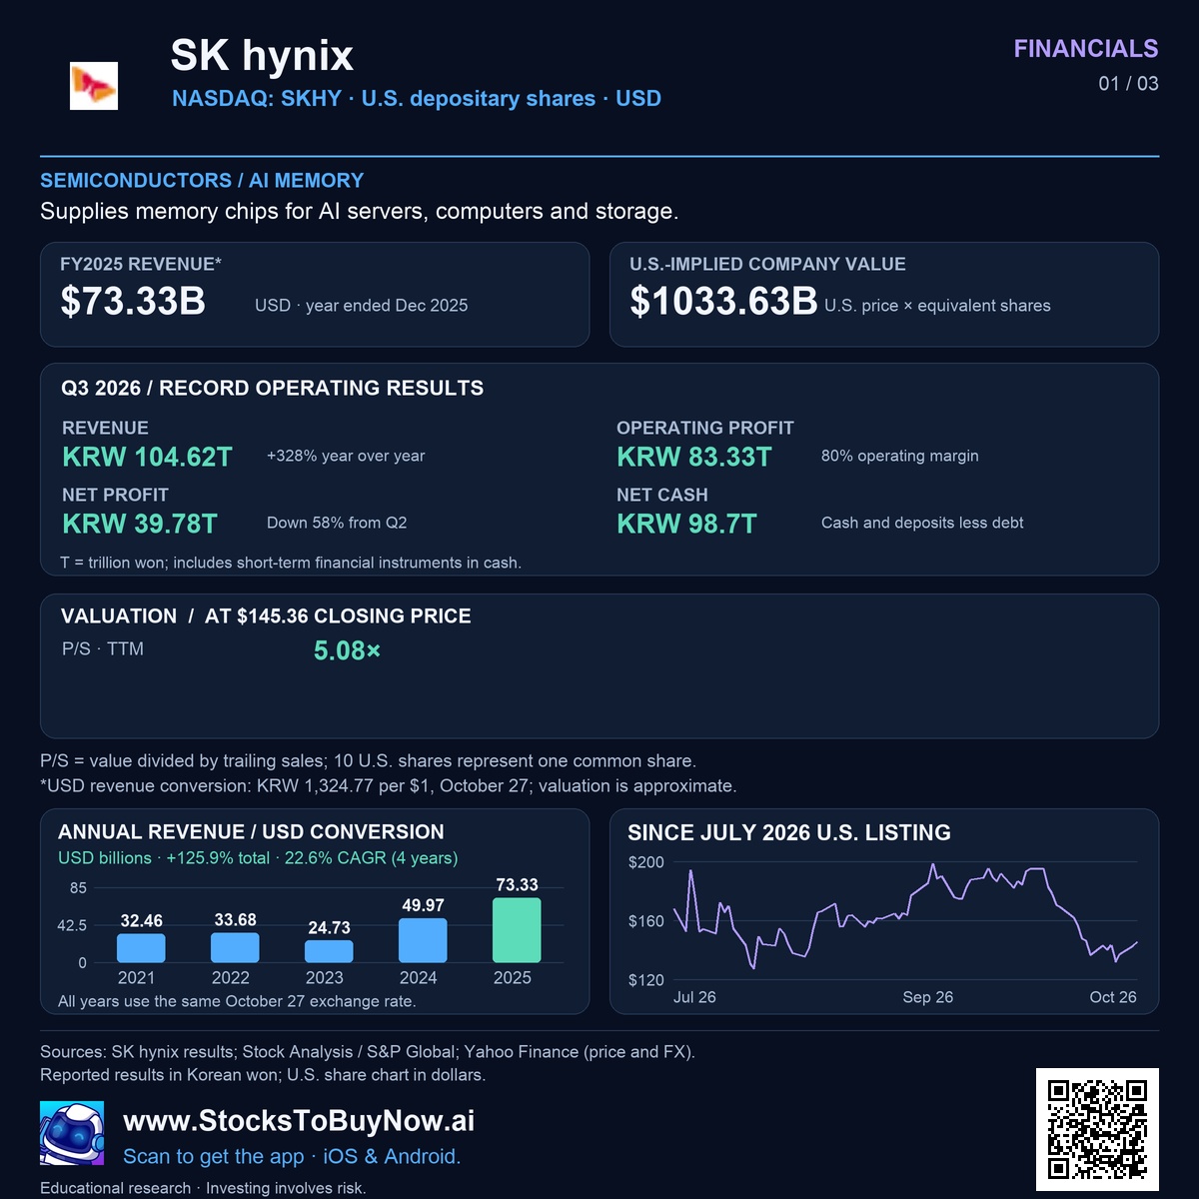This screenshot has width=1199, height=1199.
Task: Click U.S.-IMPLIED COMPANY VALUE label
Action: coord(767,265)
